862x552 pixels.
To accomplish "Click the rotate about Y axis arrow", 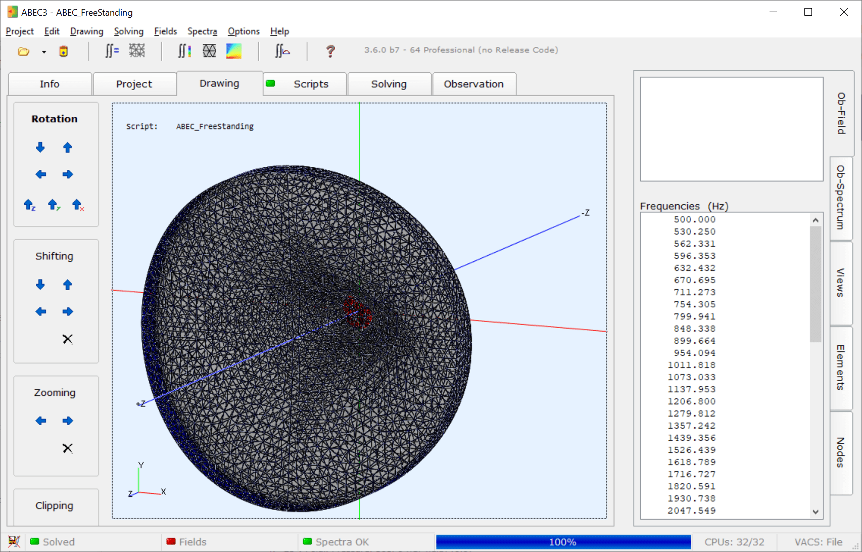I will (x=54, y=205).
